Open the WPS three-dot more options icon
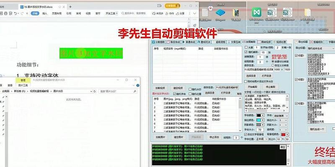Image resolution: width=335 pixels, height=167 pixels. pyautogui.click(x=189, y=13)
